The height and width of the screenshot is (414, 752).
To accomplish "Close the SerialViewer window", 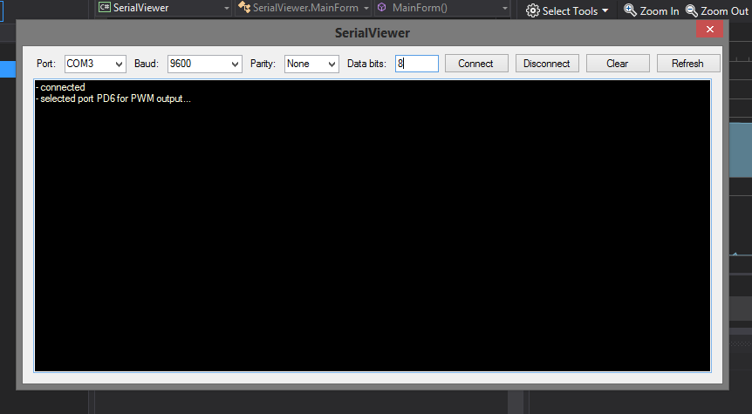I will (710, 30).
